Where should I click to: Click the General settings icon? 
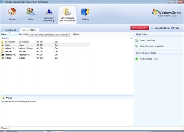(152, 28)
